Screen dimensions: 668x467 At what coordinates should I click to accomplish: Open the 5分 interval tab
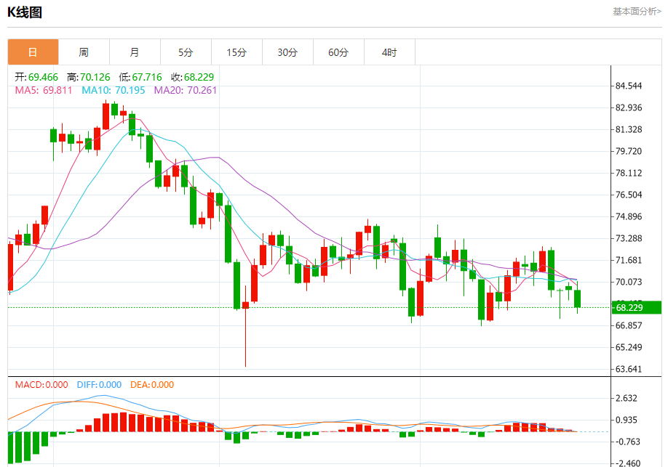tap(186, 52)
